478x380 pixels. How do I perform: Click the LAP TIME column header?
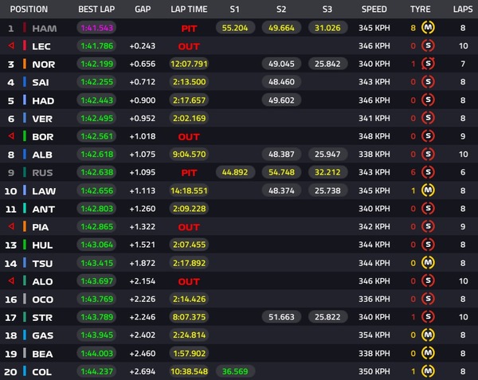[189, 9]
